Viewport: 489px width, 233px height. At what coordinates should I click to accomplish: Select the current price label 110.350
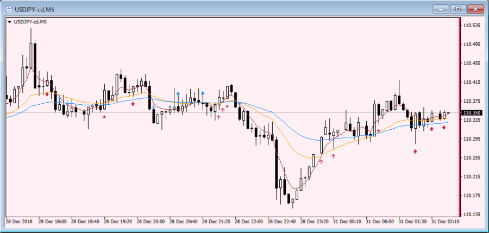[x=471, y=112]
